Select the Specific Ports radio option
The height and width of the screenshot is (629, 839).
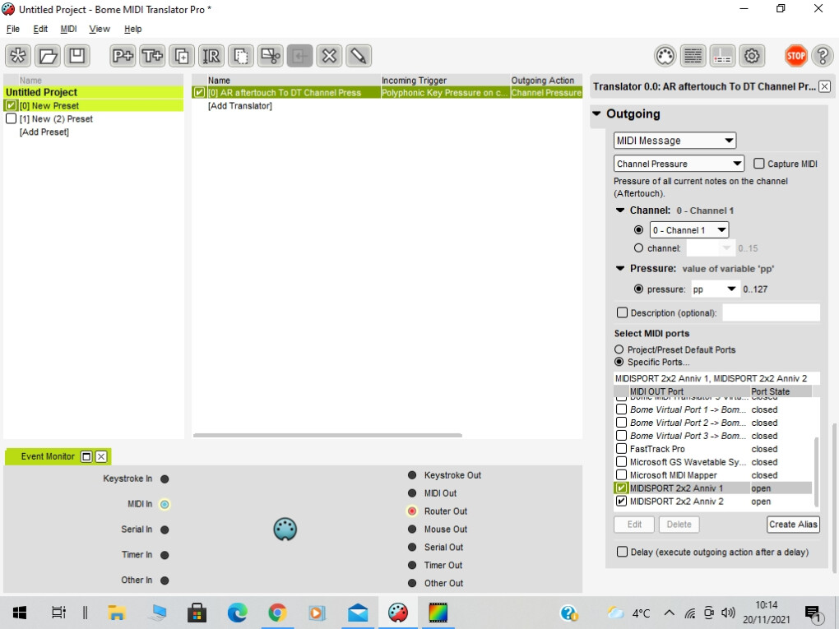point(619,362)
